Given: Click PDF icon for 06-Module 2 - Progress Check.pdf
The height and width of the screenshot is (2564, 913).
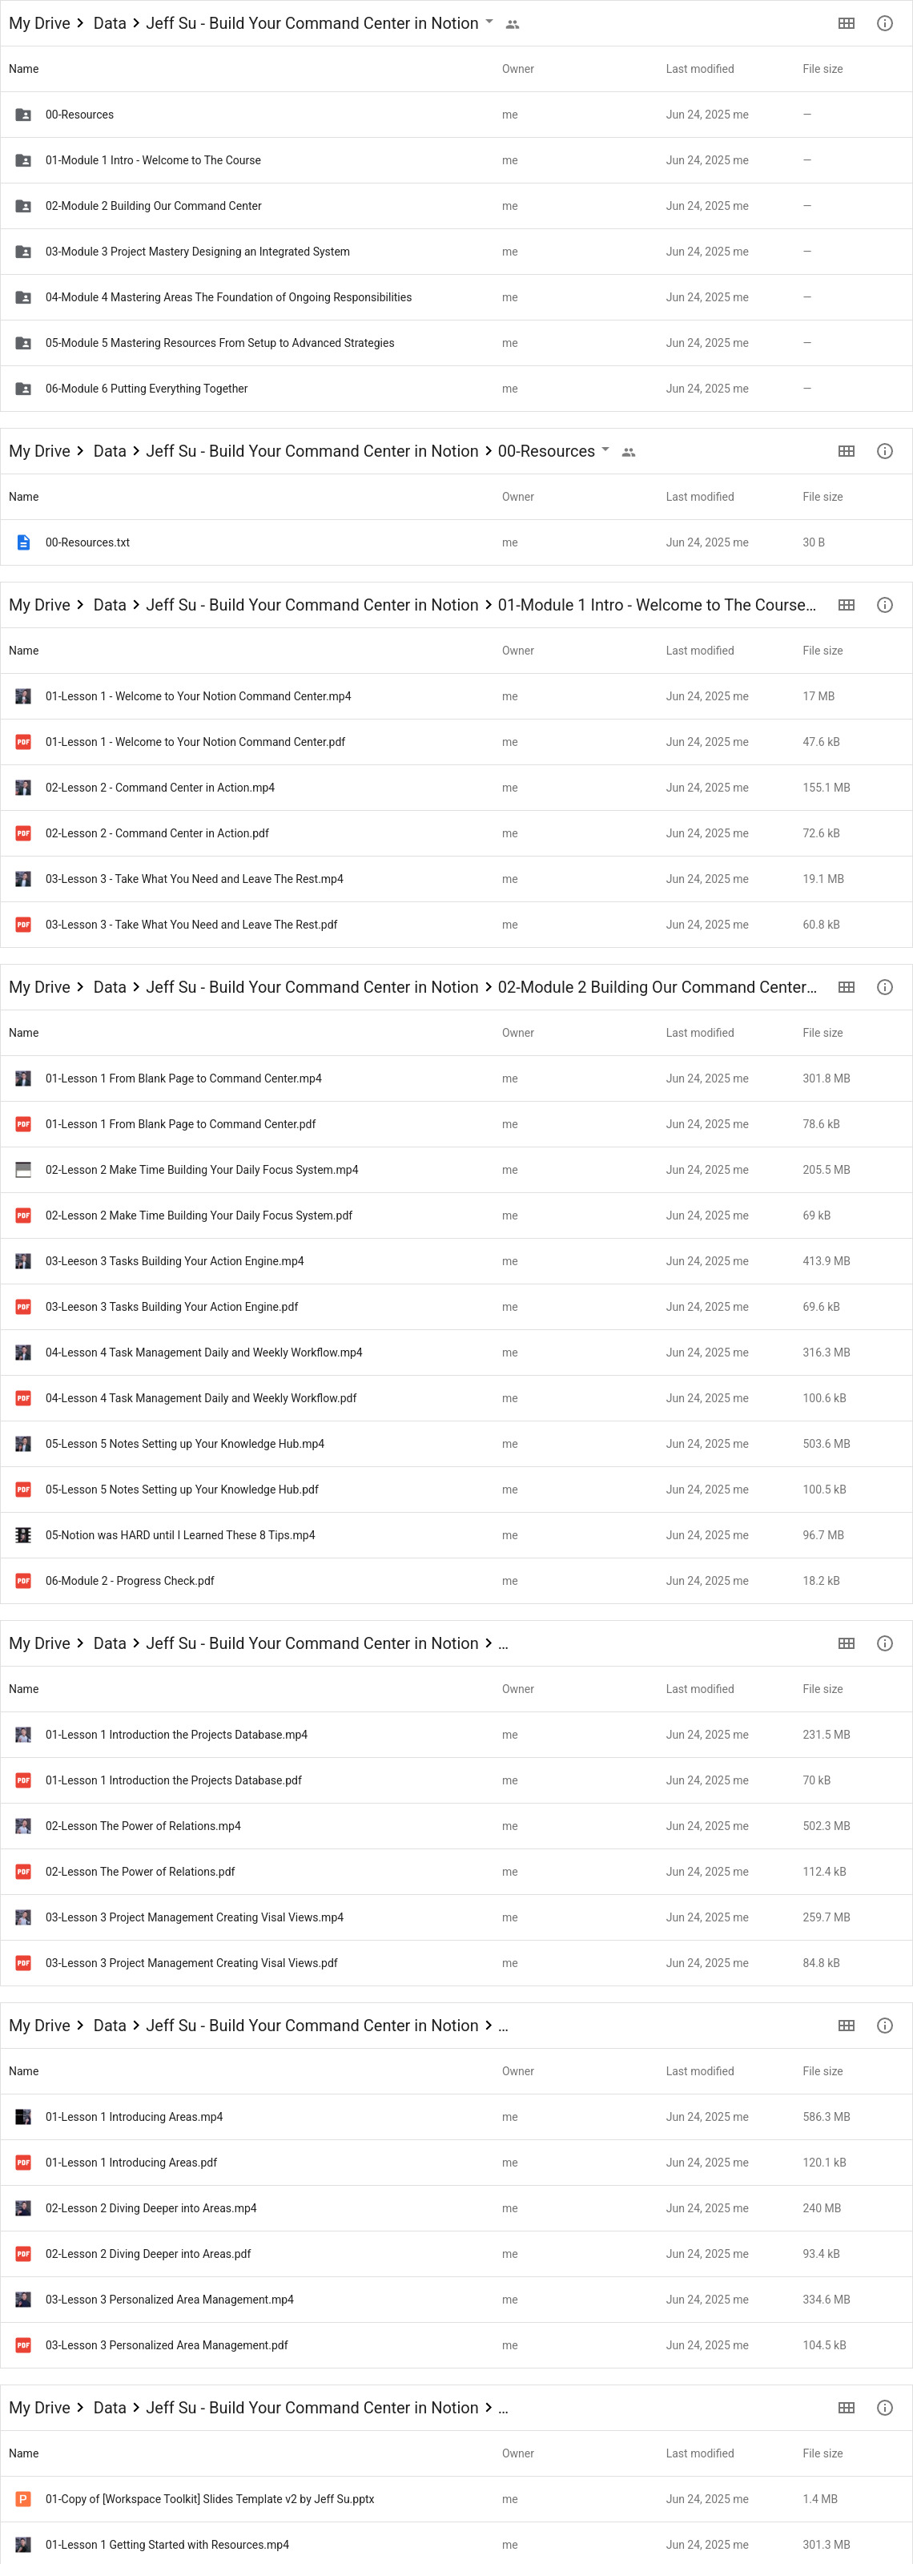Looking at the screenshot, I should click(x=23, y=1581).
